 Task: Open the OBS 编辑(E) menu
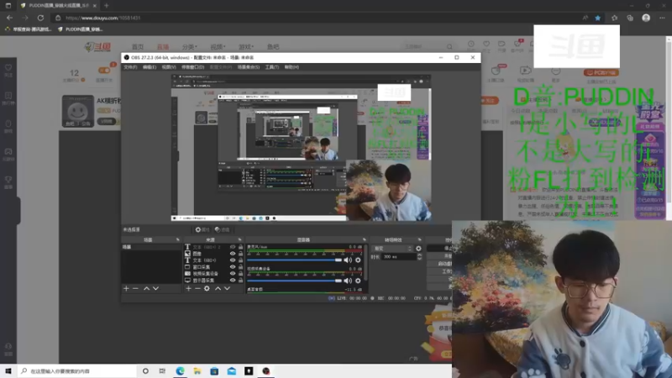coord(150,67)
